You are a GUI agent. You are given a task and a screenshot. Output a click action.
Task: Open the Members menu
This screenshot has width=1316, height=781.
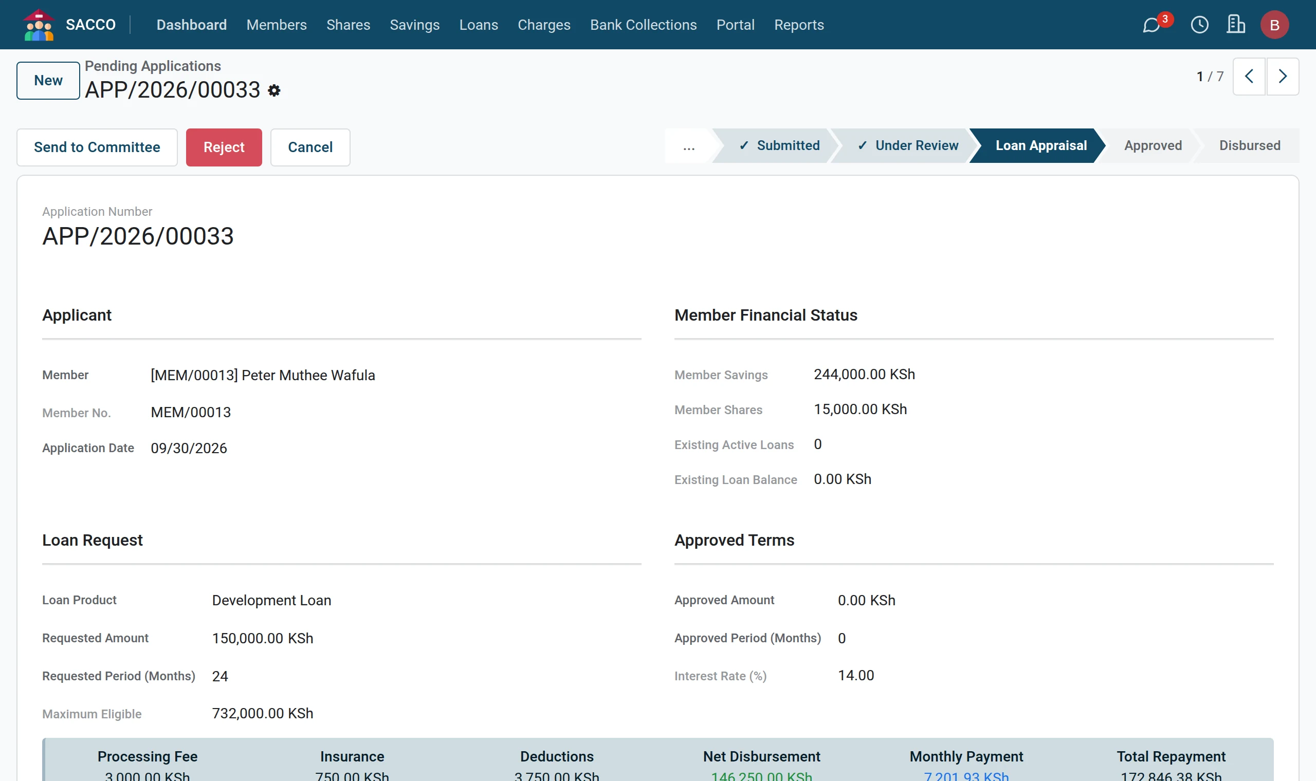click(277, 25)
